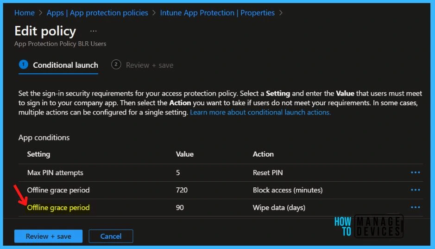Click the Cancel button
The height and width of the screenshot is (249, 435).
coord(111,236)
